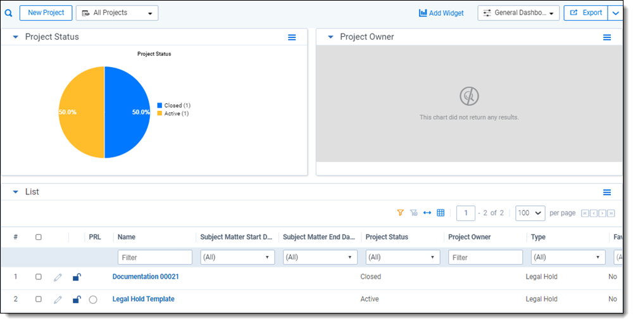Open the All Projects view dropdown
Viewport: 633px width, 323px height.
117,13
